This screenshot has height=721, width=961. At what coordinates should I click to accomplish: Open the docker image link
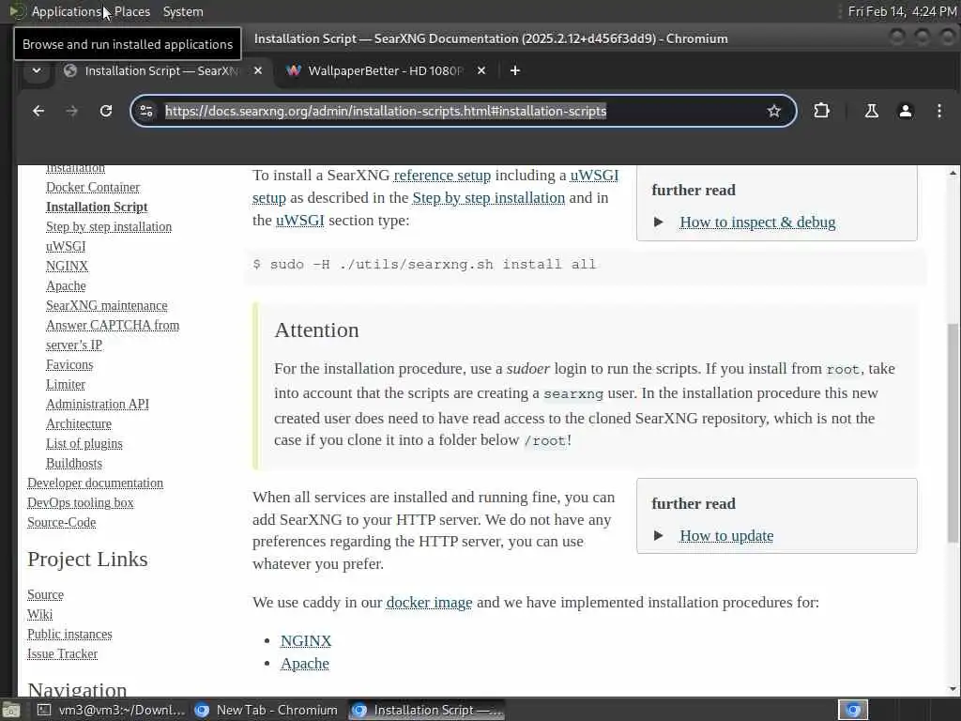[x=429, y=603]
